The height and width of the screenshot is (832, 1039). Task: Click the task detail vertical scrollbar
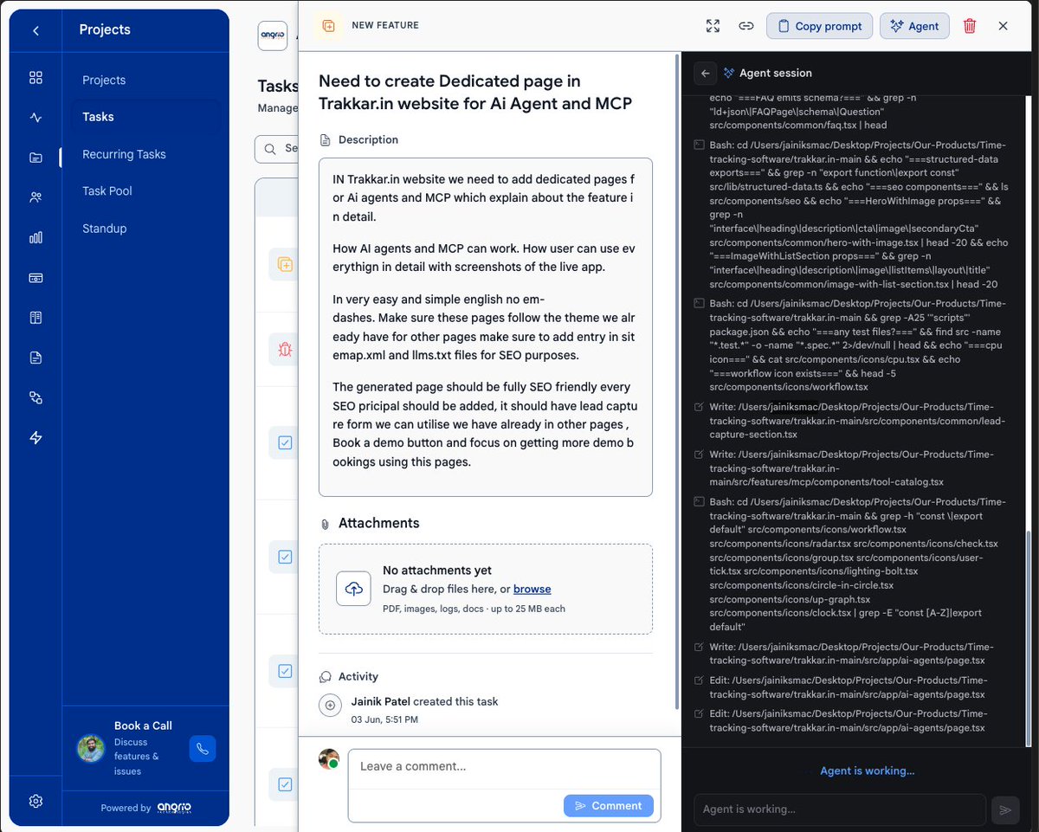click(x=677, y=379)
